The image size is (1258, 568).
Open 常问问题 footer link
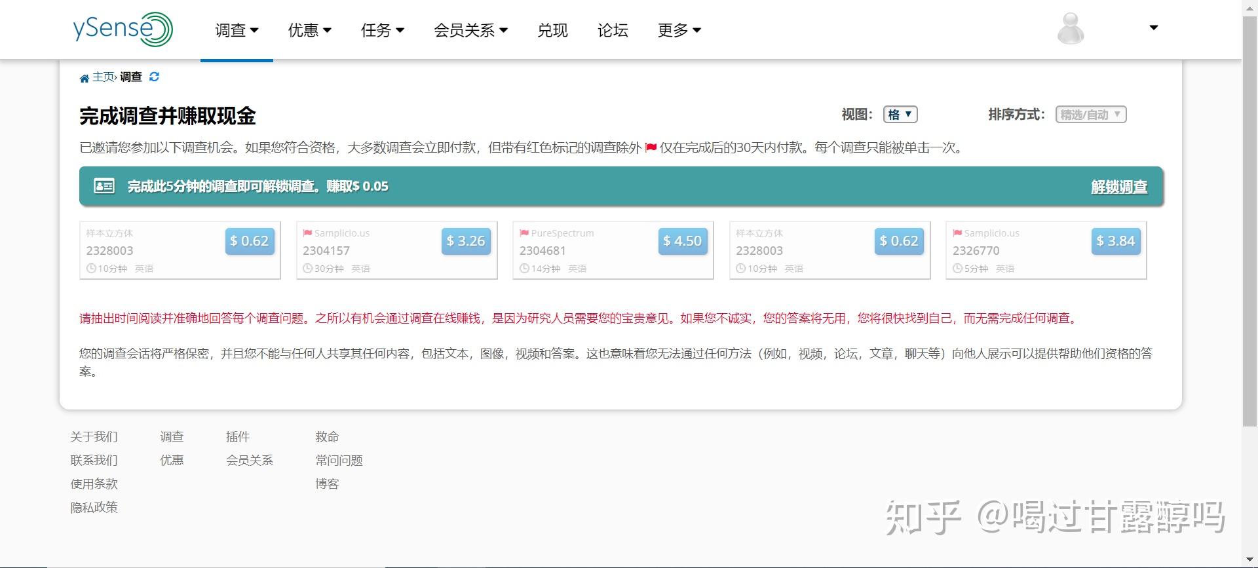(x=339, y=461)
